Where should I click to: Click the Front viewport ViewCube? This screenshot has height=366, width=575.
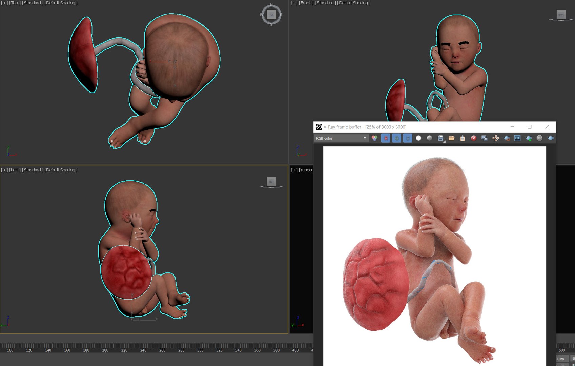[561, 15]
